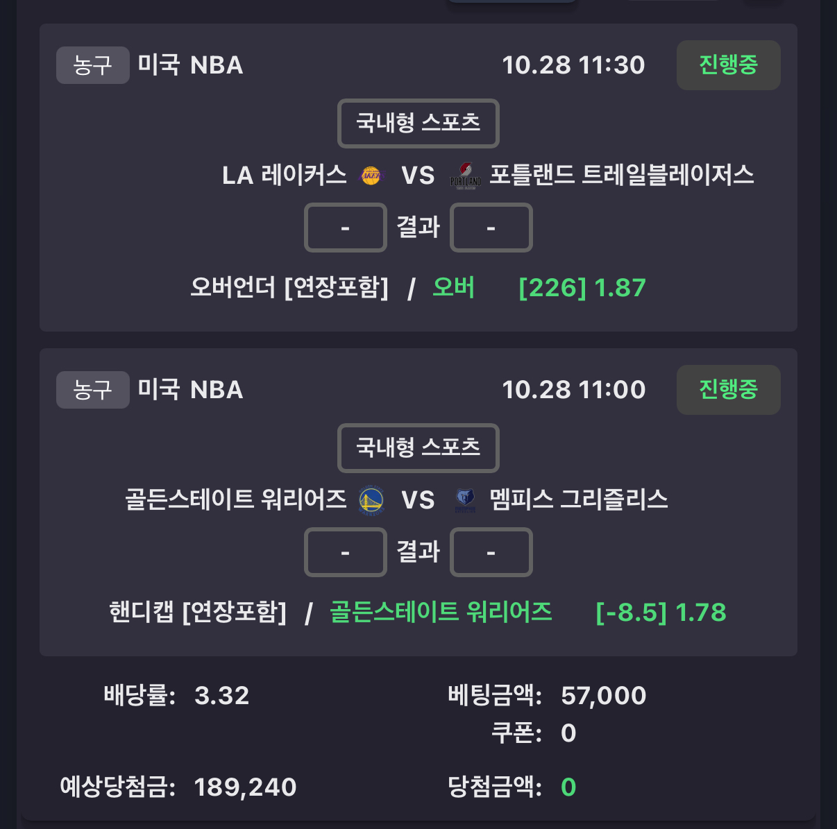Click 진행중 status badge for the 11:30 game
The width and height of the screenshot is (837, 829).
[728, 65]
